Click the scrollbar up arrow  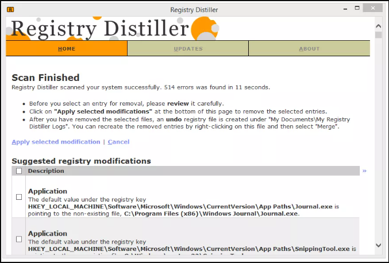378,26
